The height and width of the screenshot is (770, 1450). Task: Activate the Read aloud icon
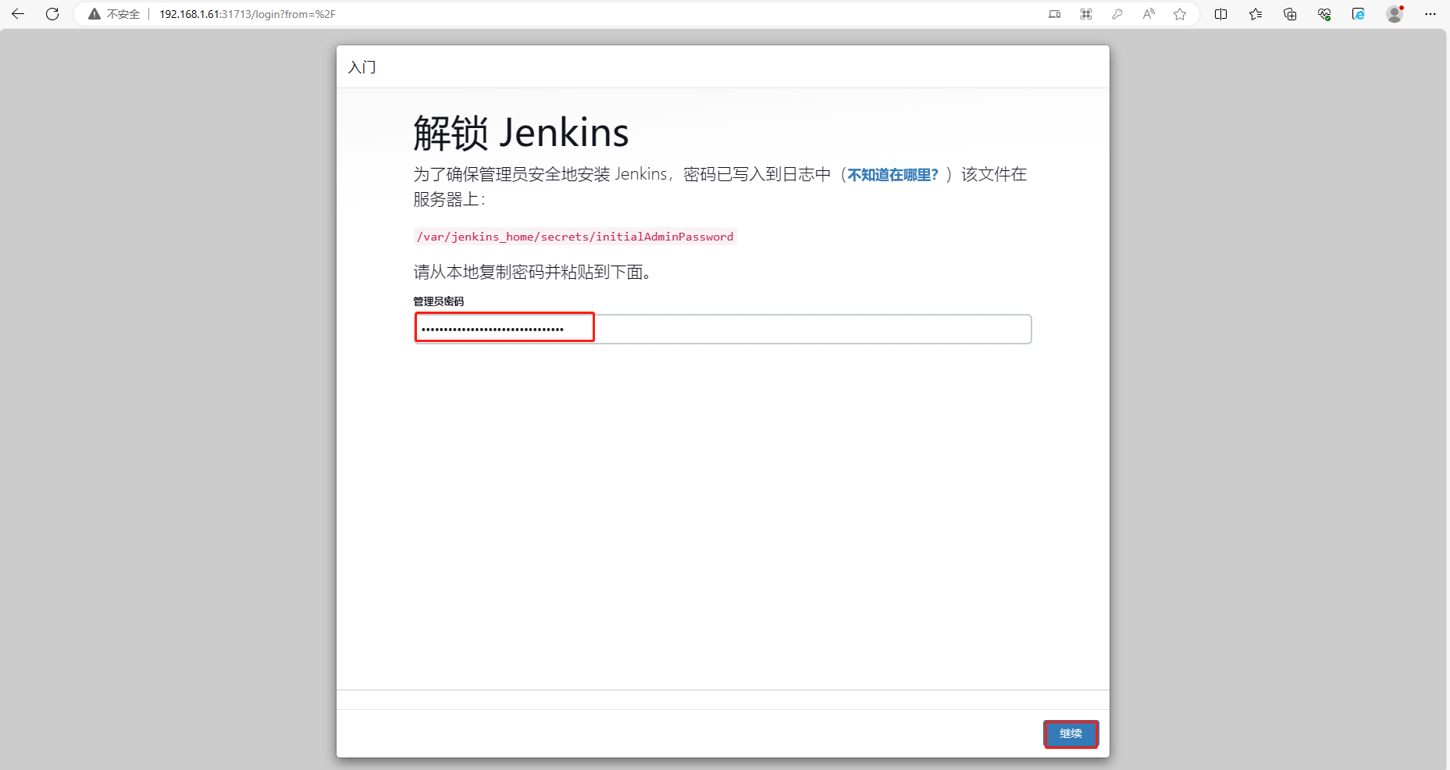[x=1149, y=14]
